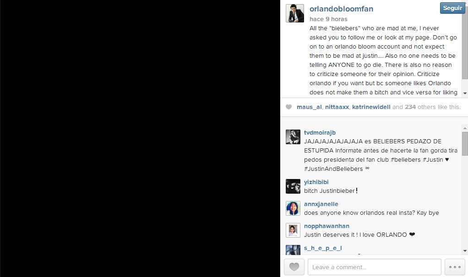The width and height of the screenshot is (468, 277).
Task: Click the caption scrollbar down arrow
Action: click(x=465, y=93)
